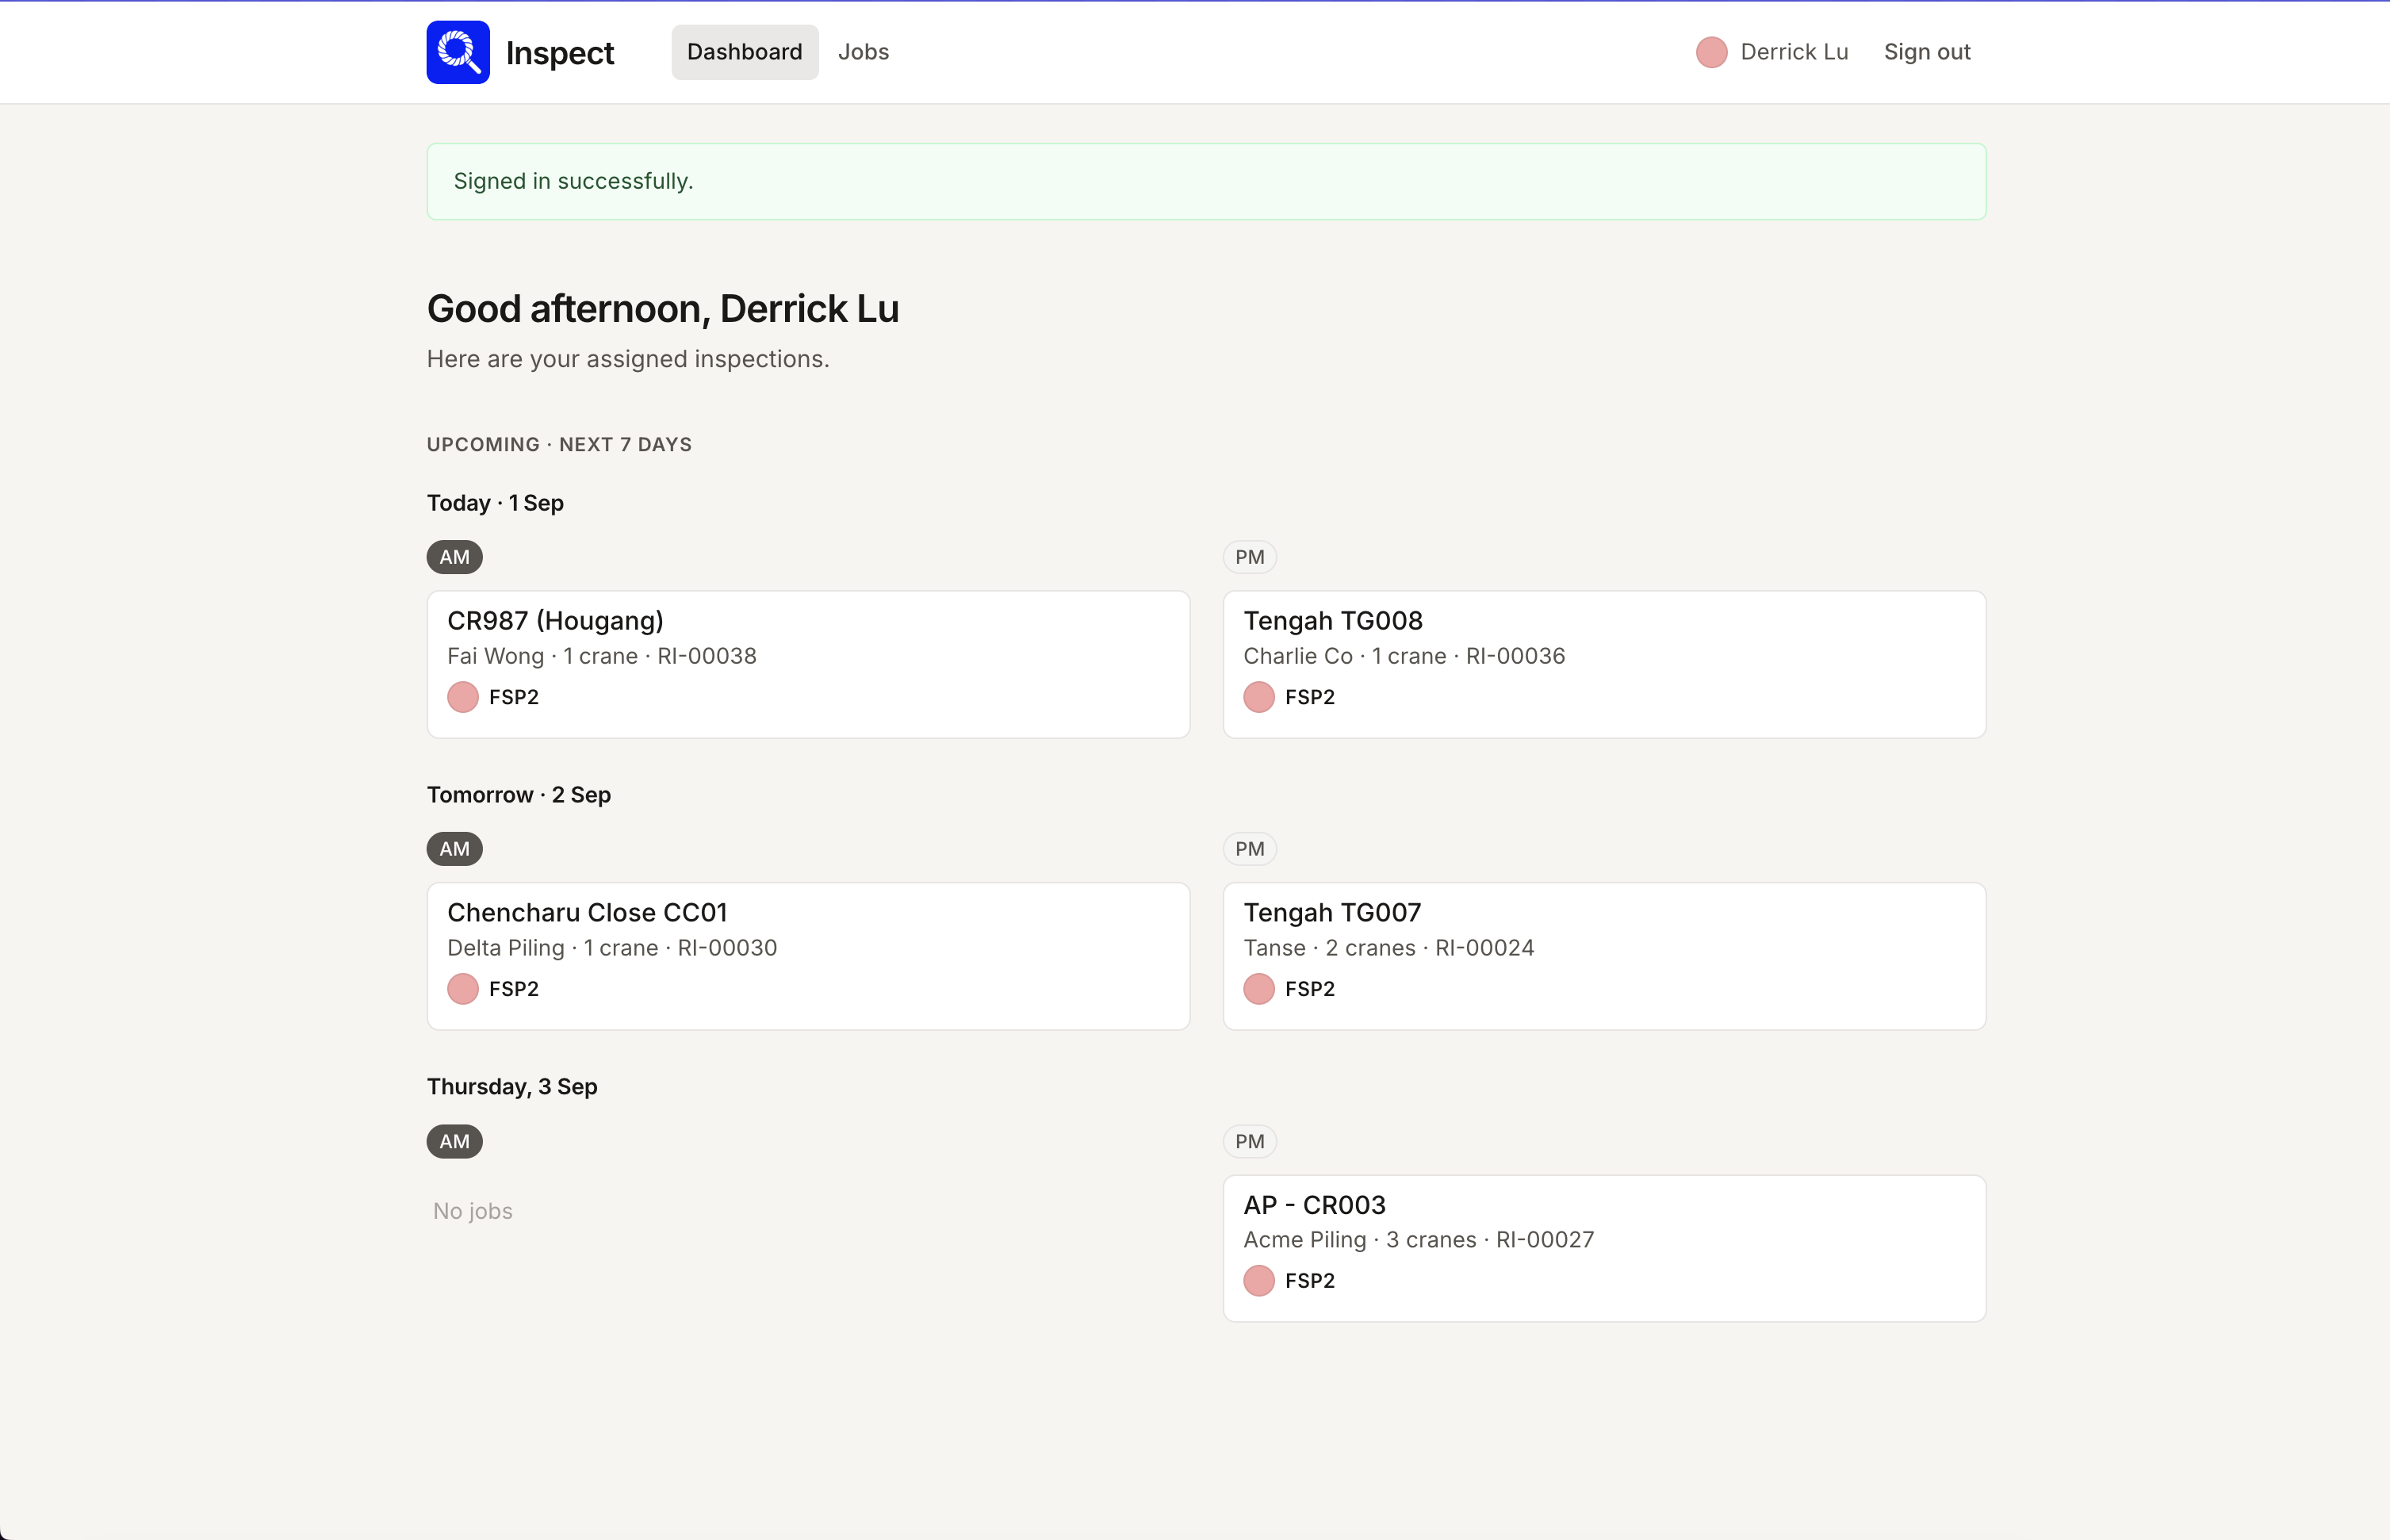
Task: Click inspector avatar on Chencharu Close CC01 card
Action: click(463, 989)
